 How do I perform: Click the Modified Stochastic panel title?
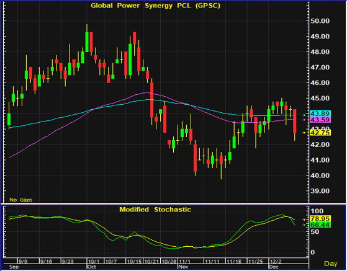[155, 210]
